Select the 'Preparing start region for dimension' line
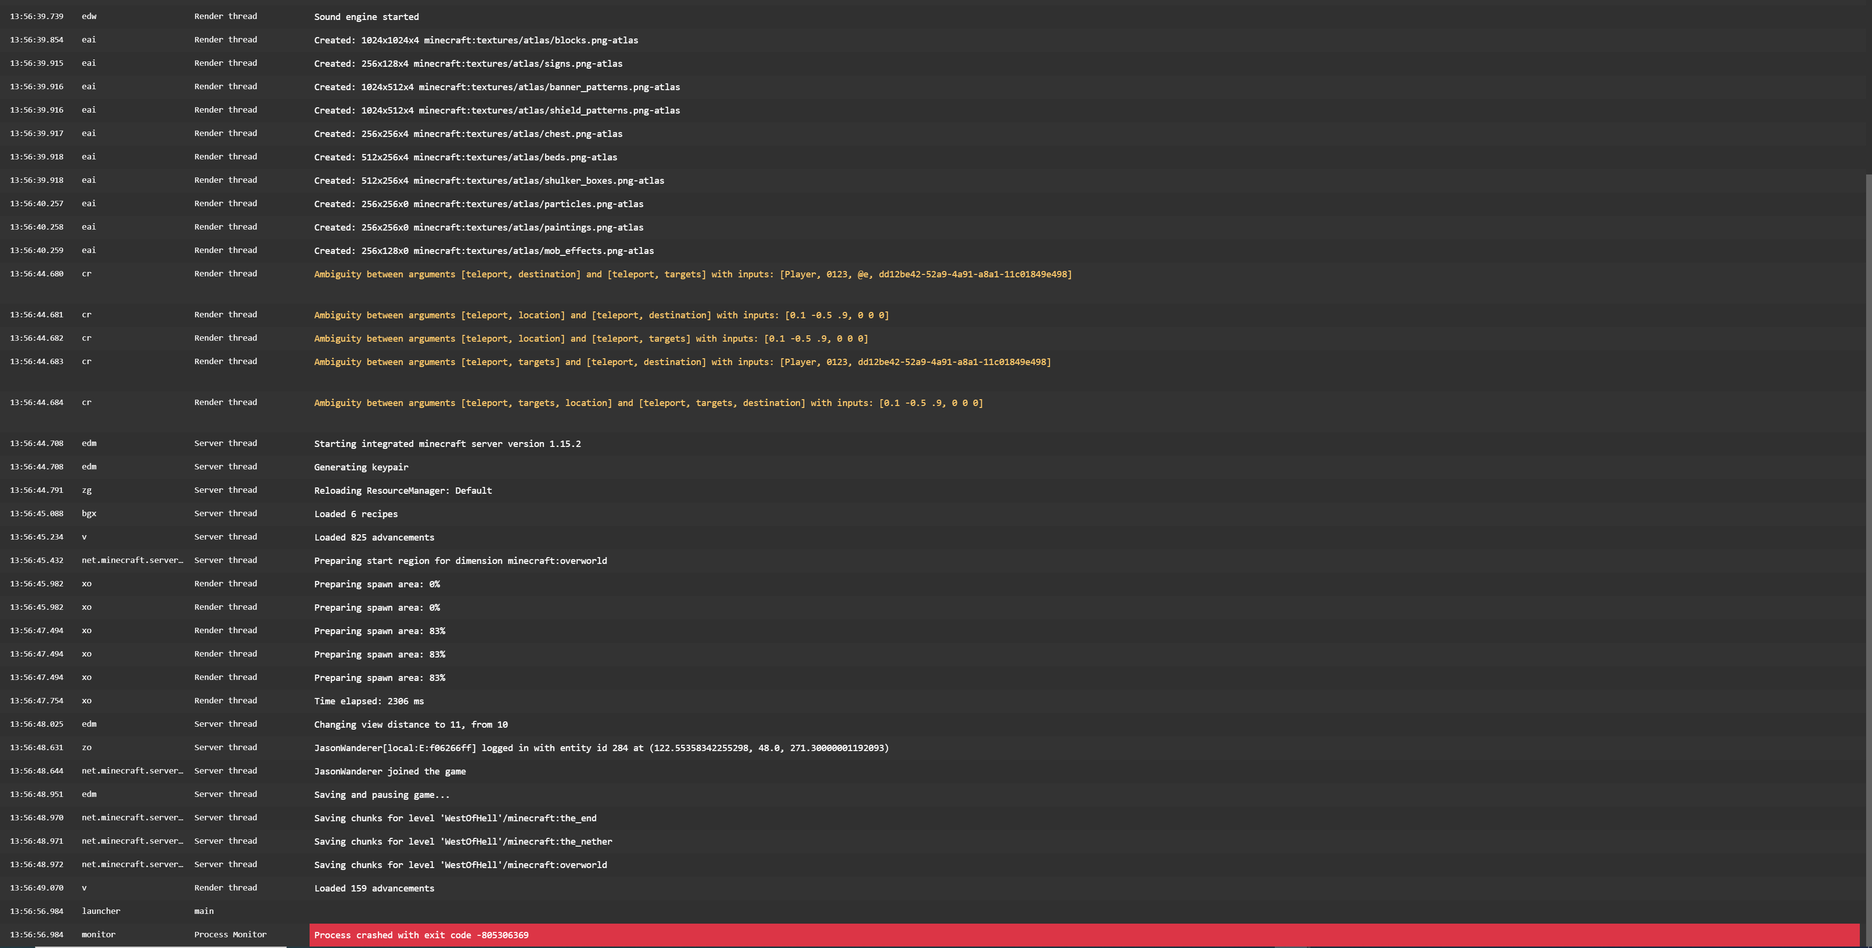This screenshot has height=948, width=1872. [460, 561]
